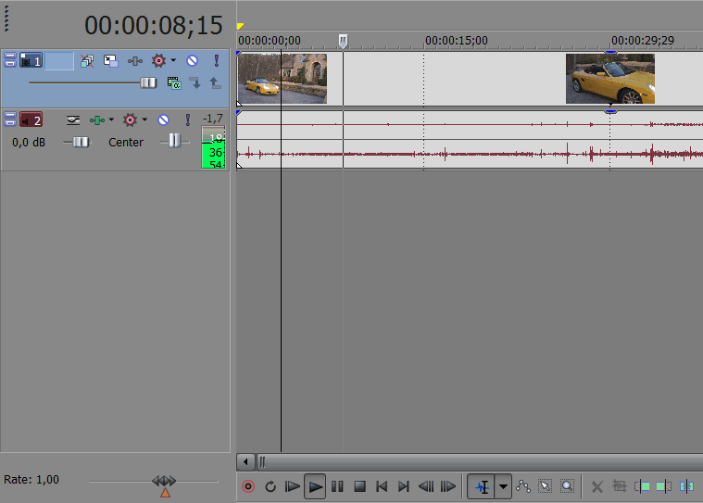
Task: Open Automation Settings on audio track 2
Action: [97, 120]
